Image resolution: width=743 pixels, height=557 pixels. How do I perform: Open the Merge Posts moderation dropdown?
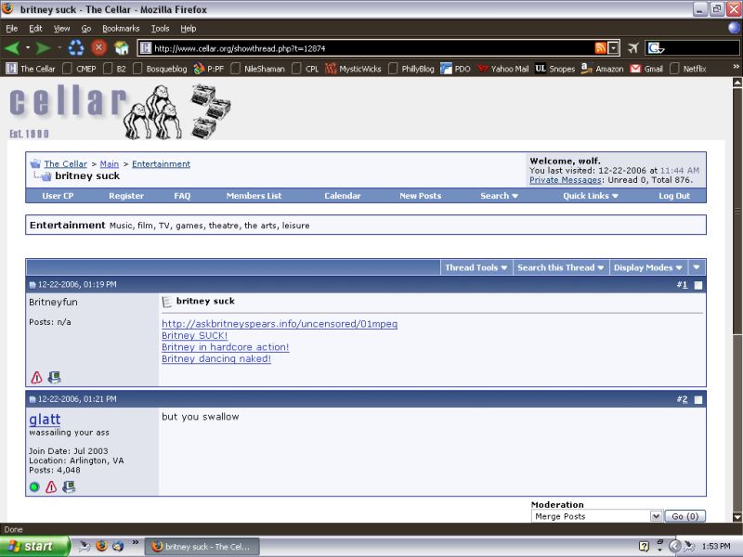tap(596, 516)
